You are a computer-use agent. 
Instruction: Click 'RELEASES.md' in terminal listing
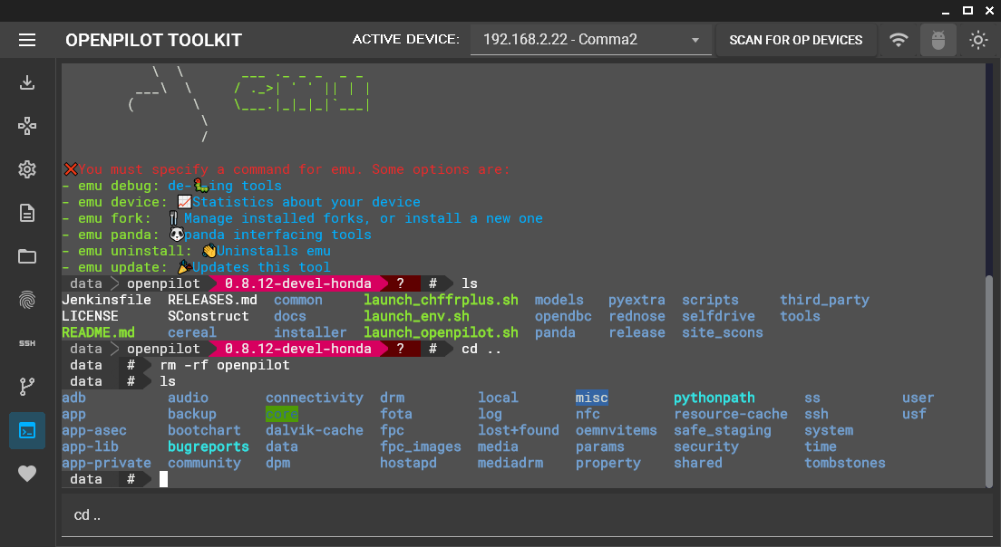tap(212, 301)
